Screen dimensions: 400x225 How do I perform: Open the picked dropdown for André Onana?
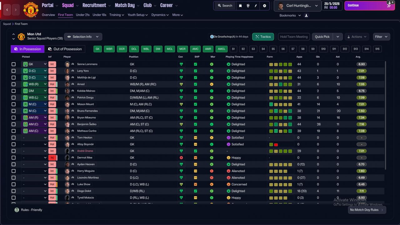point(34,151)
